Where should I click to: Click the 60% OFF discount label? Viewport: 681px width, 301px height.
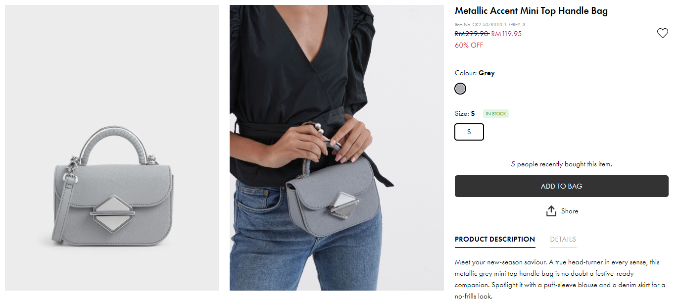pos(469,45)
